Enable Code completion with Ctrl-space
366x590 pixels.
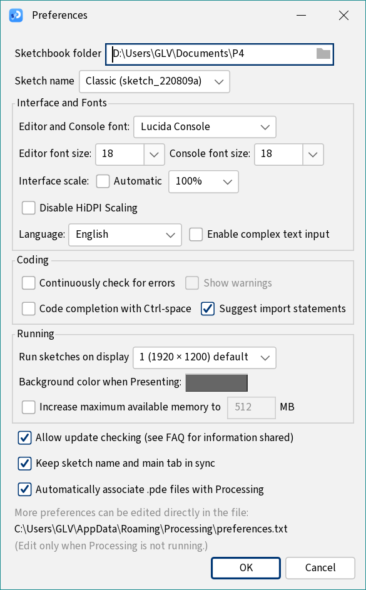point(29,309)
